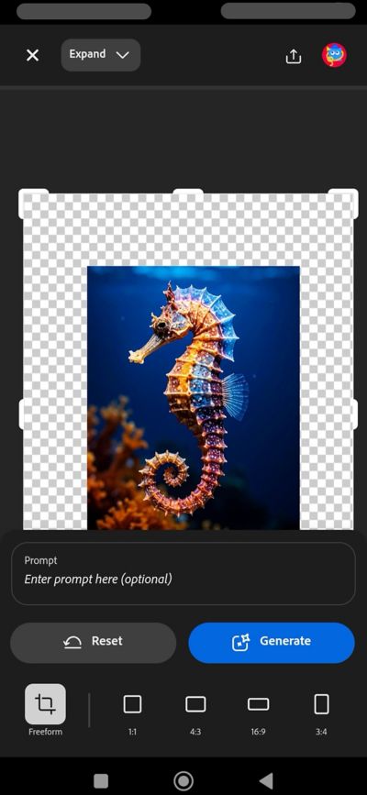Click the top-right canvas corner handle

pyautogui.click(x=343, y=204)
